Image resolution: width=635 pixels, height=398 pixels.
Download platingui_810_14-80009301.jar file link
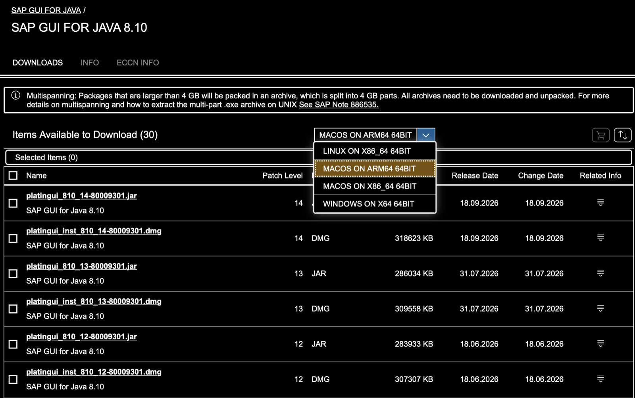click(x=81, y=196)
